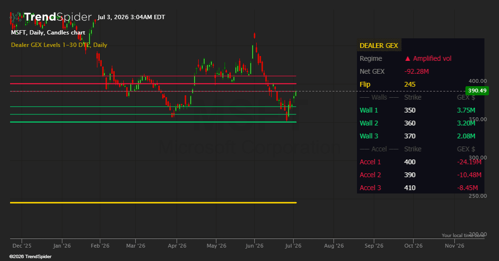Screen dimensions: 499x261
Task: Click the Apr '26 time axis label
Action: 177,246
